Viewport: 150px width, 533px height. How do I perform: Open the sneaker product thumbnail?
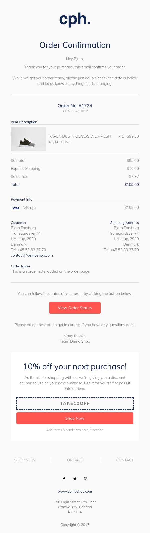(28, 139)
